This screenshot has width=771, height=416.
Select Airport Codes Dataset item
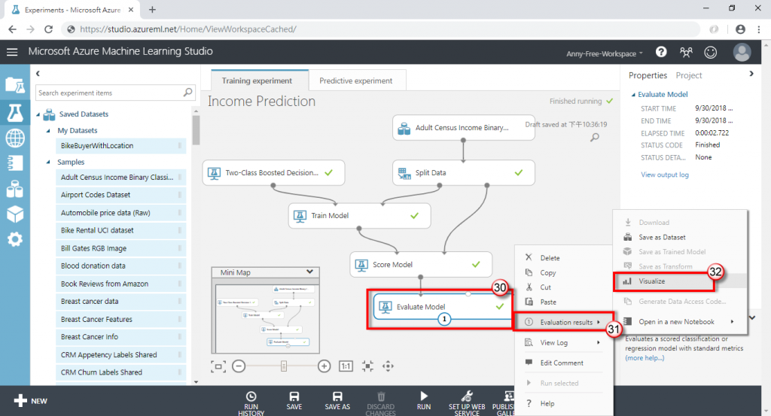121,195
